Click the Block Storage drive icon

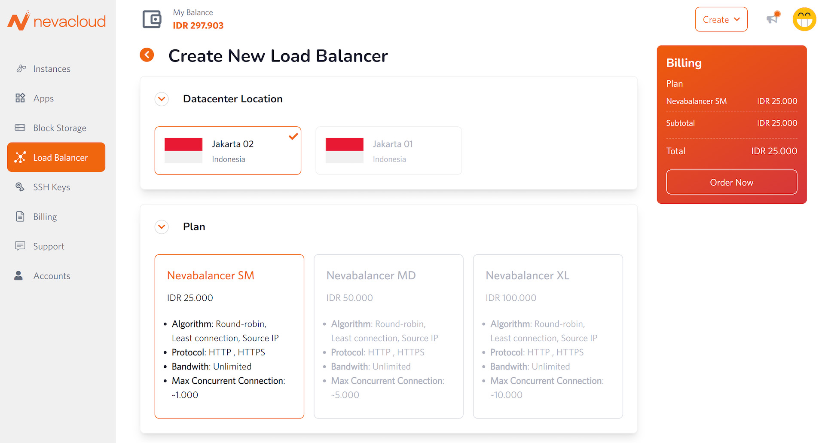click(20, 128)
